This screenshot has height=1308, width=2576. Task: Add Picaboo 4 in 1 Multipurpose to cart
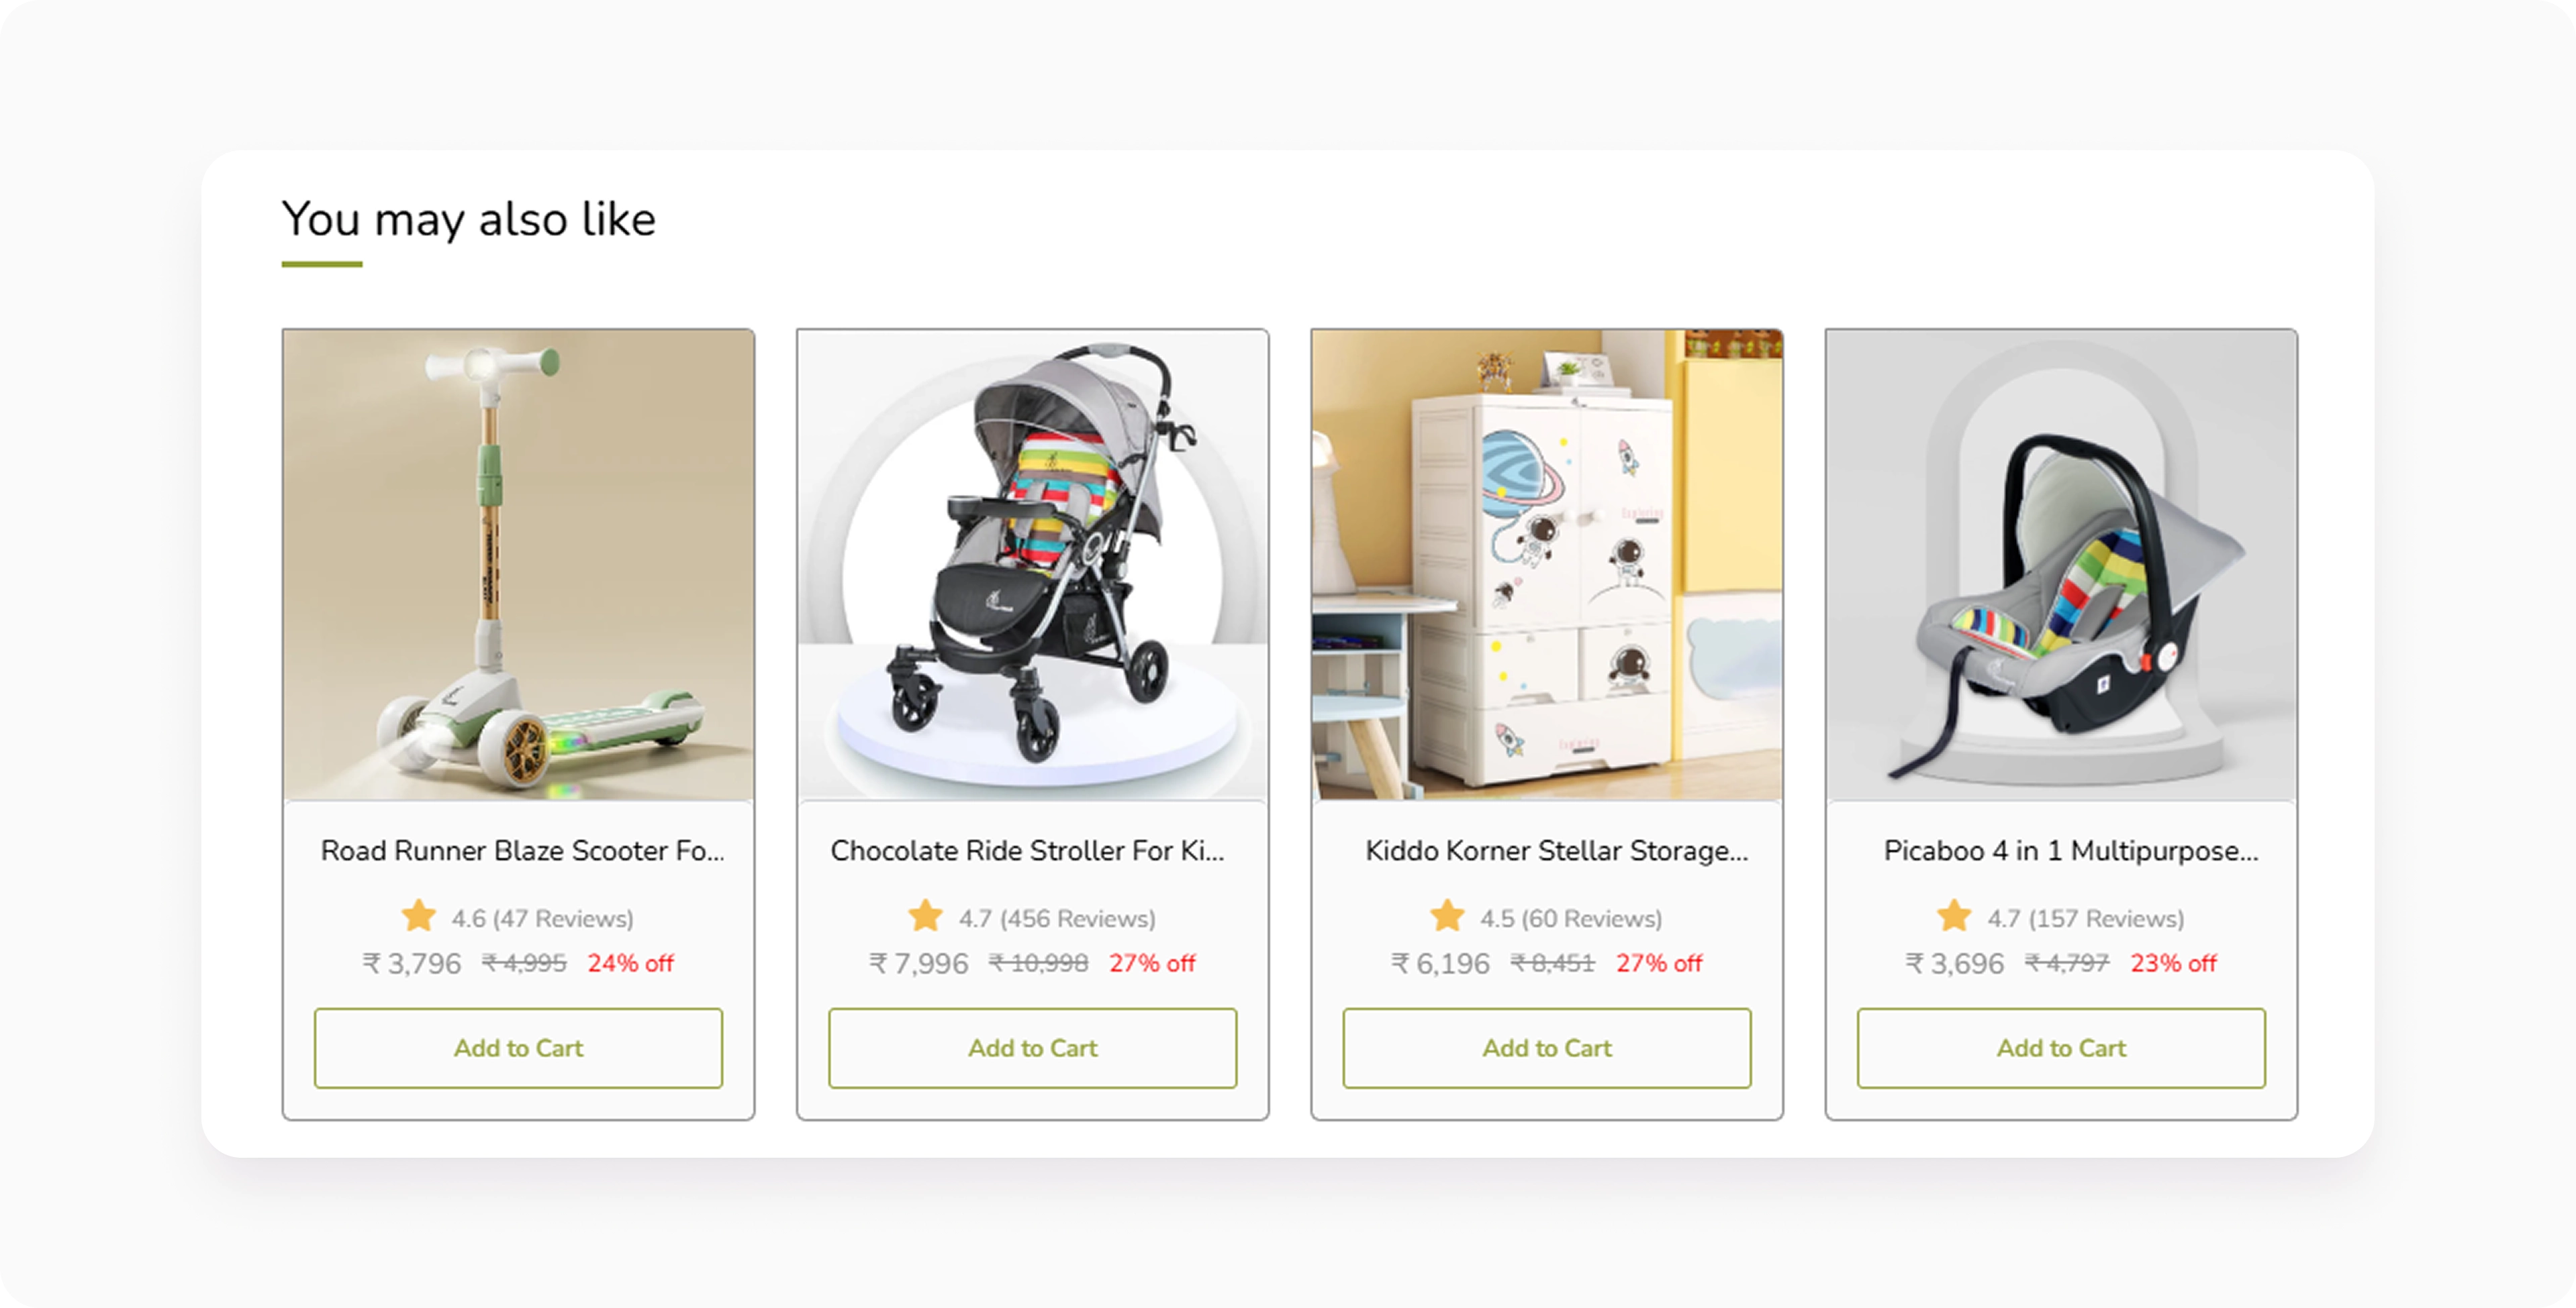pos(2061,1048)
